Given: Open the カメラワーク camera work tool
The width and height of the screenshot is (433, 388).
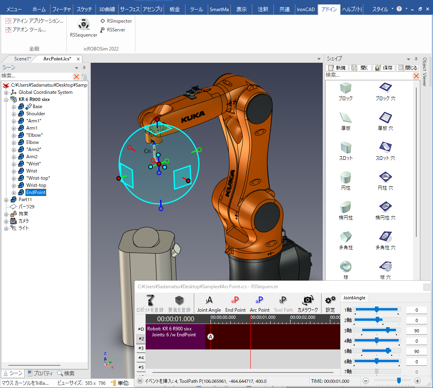Looking at the screenshot, I should pos(308,304).
